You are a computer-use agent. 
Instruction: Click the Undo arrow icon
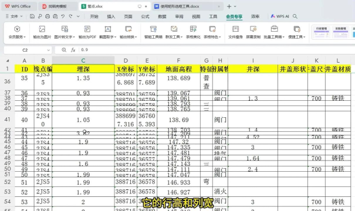63,16
